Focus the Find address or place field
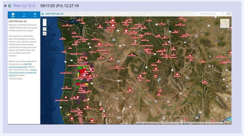This screenshot has width=244, height=136. [210, 14]
